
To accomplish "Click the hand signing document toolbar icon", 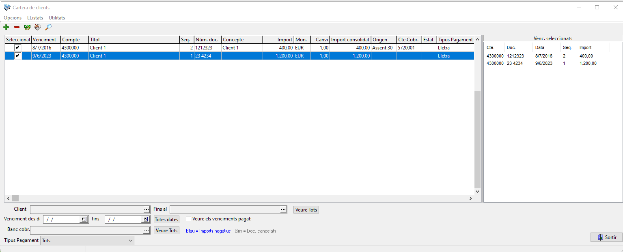I will [38, 27].
